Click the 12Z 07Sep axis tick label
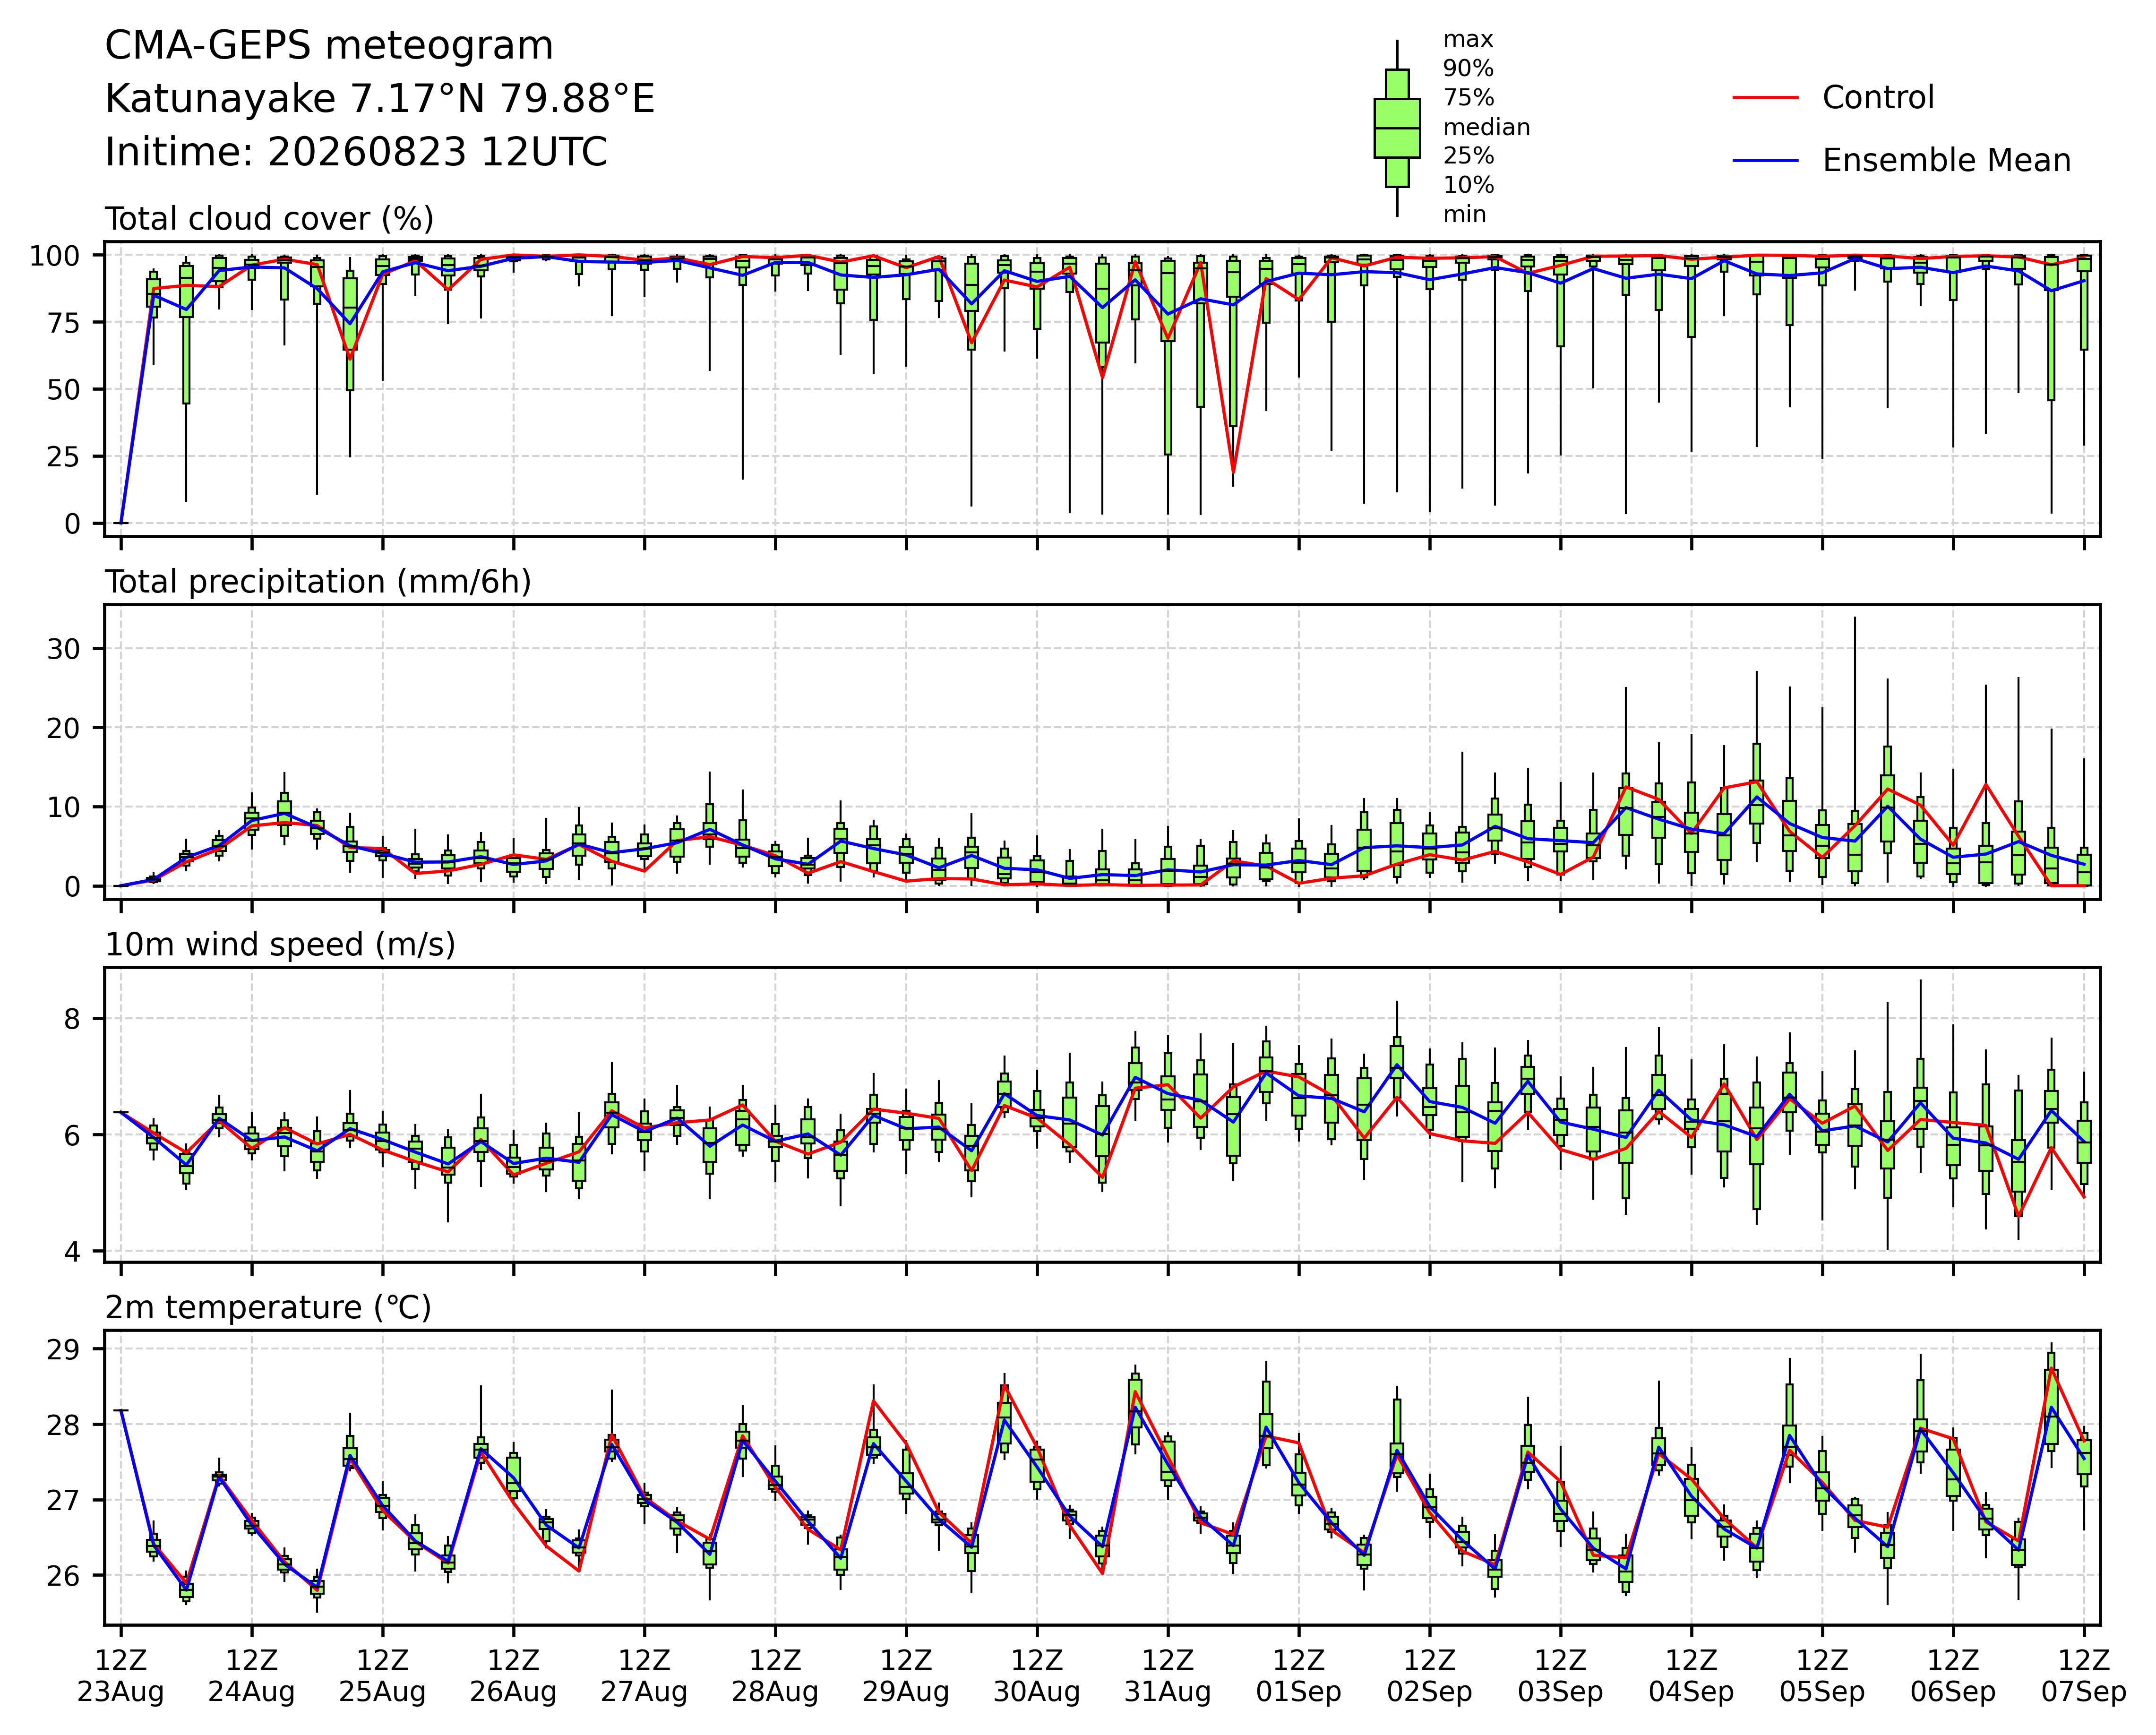Image resolution: width=2156 pixels, height=1735 pixels. point(2084,1676)
